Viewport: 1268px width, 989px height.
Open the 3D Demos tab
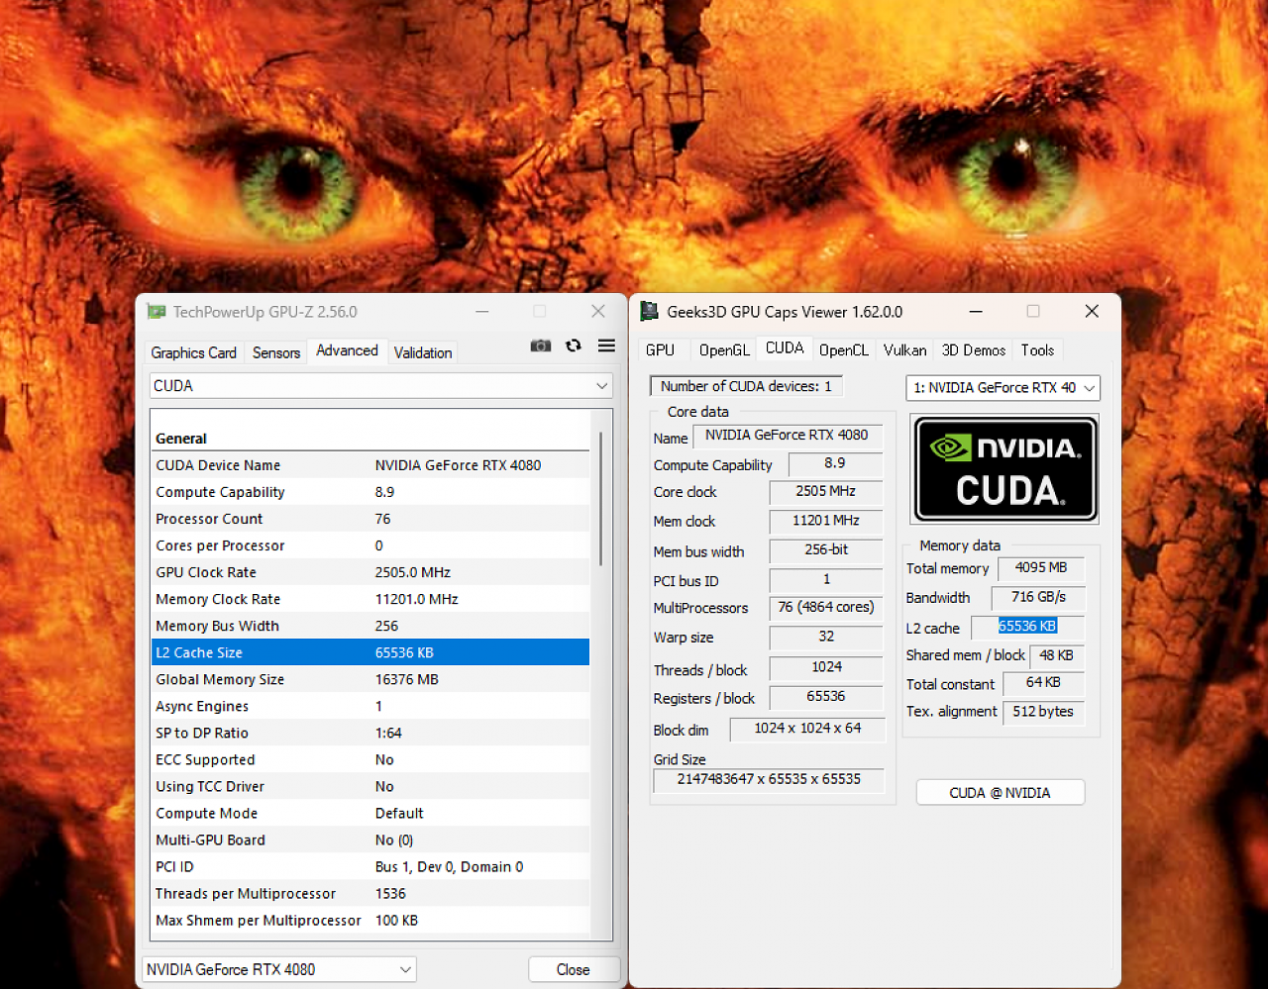click(x=974, y=349)
